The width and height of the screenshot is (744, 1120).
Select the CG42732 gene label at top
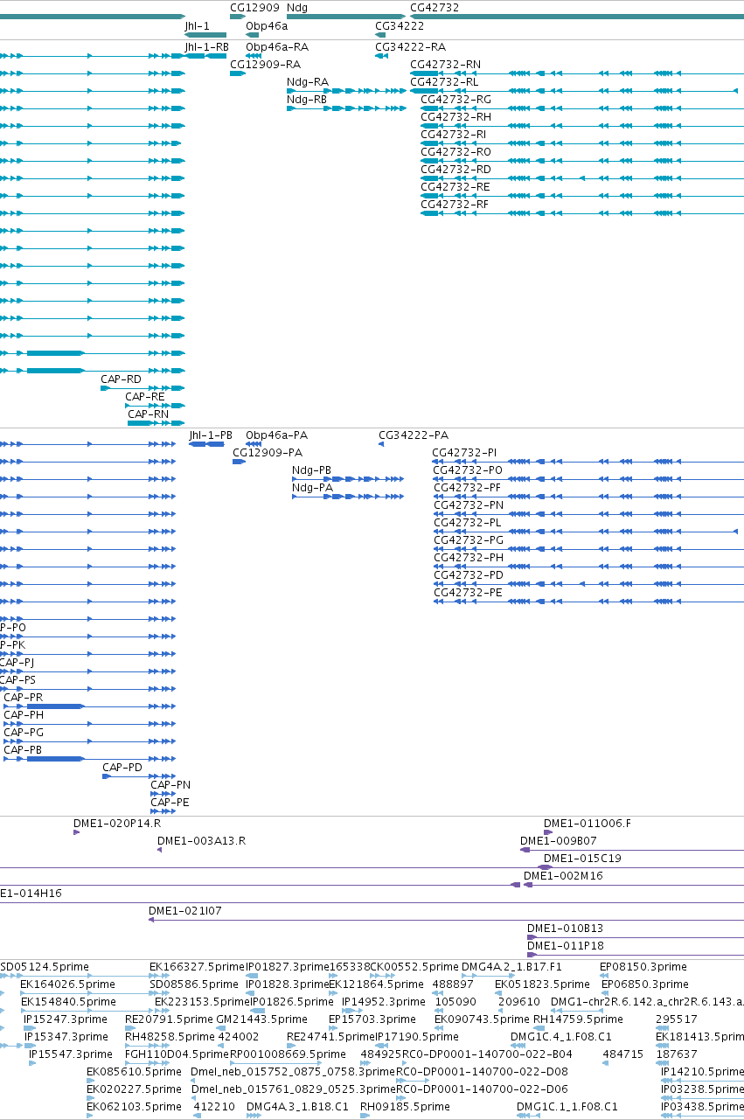pos(435,7)
